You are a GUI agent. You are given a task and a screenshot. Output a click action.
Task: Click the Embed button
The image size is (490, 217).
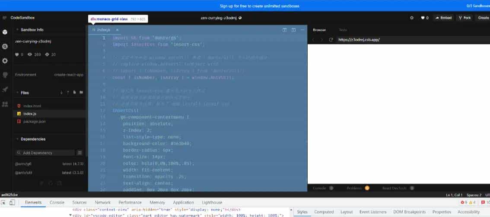click(x=443, y=18)
